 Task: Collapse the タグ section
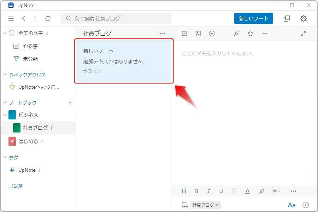tap(5, 157)
